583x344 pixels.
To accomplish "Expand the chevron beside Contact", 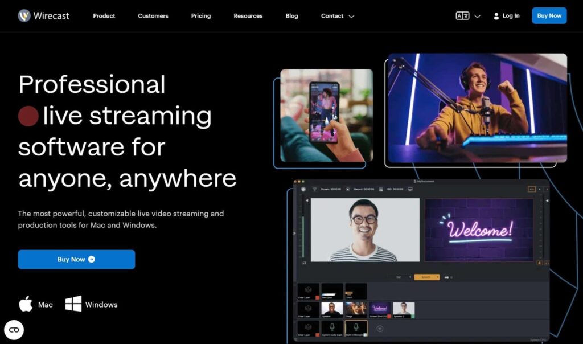I will coord(351,17).
